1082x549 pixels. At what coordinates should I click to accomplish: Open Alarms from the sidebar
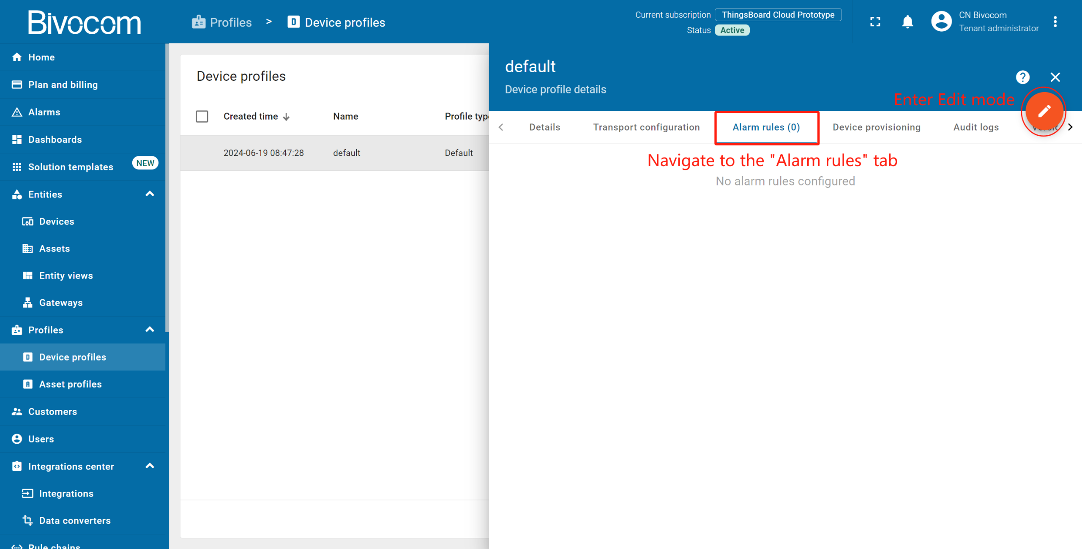tap(44, 112)
